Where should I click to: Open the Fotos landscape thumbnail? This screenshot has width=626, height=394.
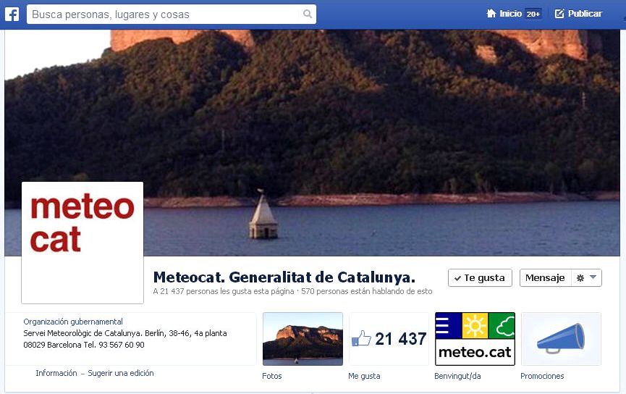[x=303, y=339]
